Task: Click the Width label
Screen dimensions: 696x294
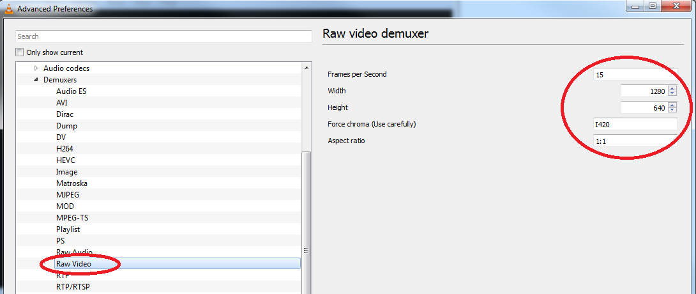Action: [x=337, y=91]
